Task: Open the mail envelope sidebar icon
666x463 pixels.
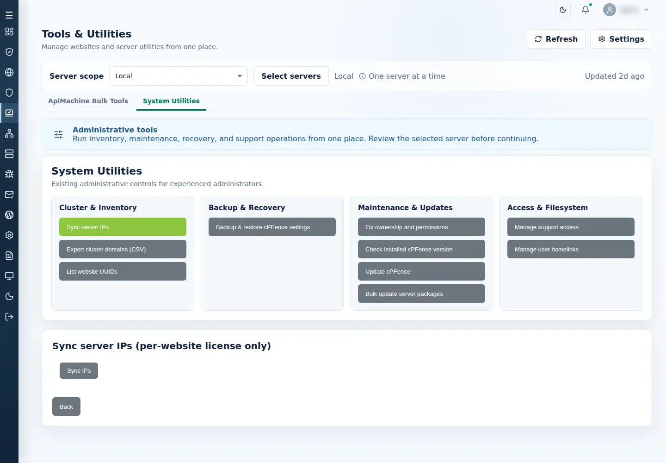Action: 9,194
